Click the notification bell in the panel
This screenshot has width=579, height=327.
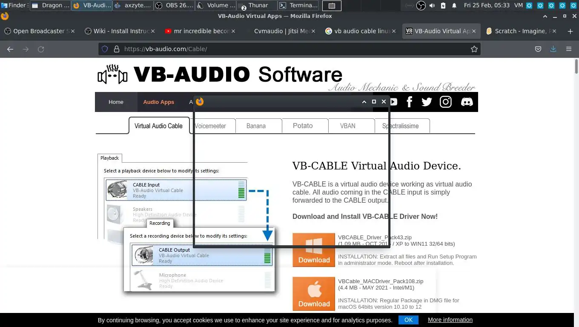click(454, 6)
